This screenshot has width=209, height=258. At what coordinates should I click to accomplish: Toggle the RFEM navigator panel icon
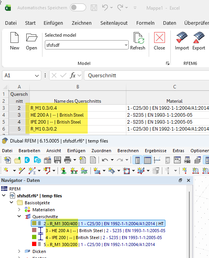click(x=137, y=160)
